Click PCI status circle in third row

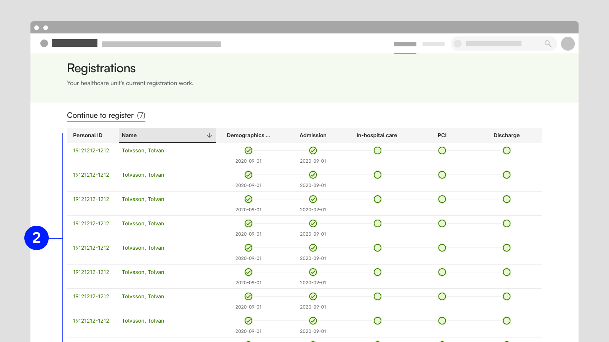442,199
